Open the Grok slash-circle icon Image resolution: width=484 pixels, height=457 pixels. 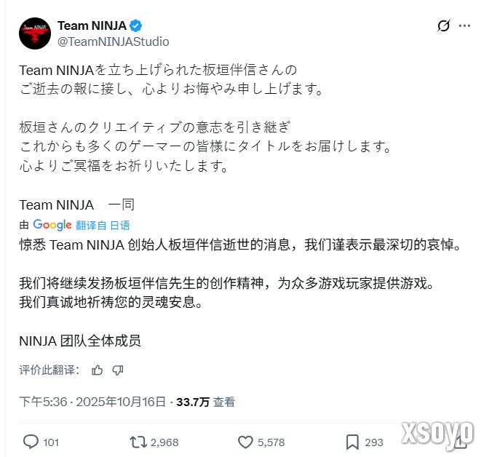pyautogui.click(x=443, y=25)
